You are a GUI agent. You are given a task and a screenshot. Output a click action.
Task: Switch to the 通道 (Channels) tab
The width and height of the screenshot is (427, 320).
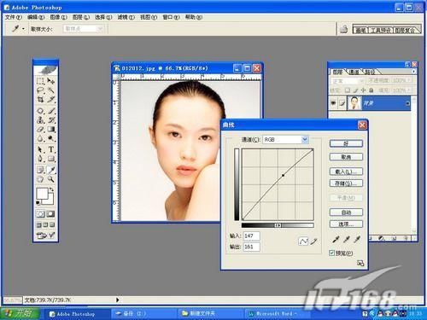(354, 72)
